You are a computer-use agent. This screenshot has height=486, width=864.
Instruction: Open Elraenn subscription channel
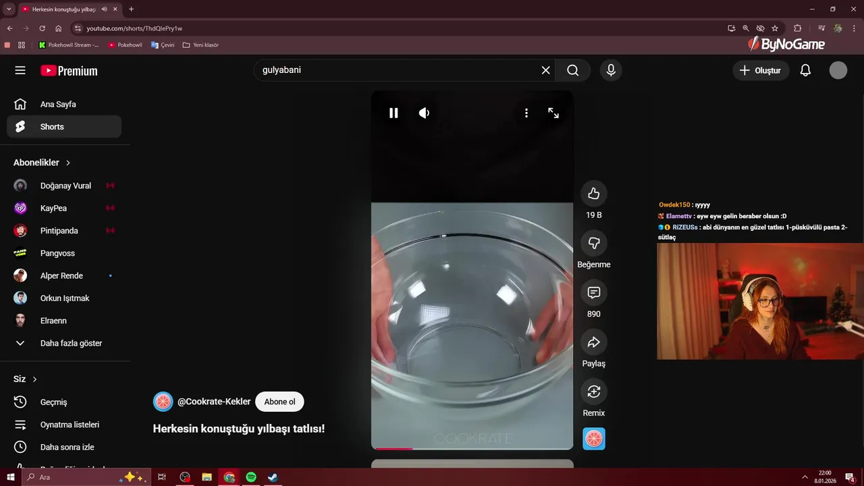coord(64,321)
